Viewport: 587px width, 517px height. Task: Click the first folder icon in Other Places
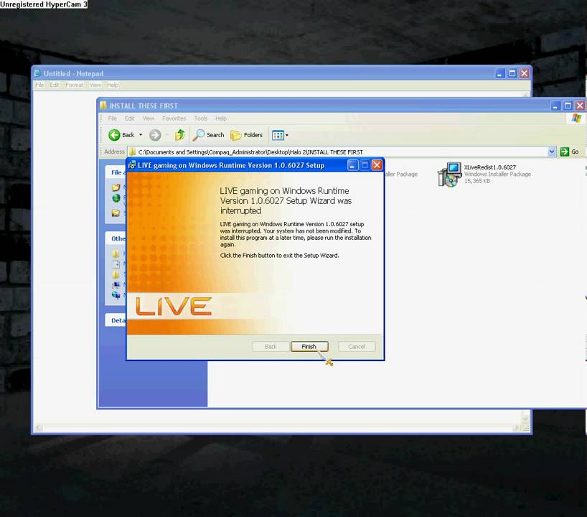point(116,253)
